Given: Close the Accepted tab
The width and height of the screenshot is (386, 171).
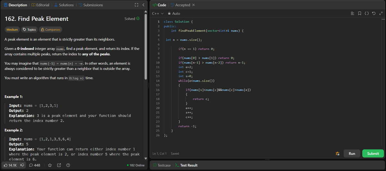Looking at the screenshot, I should tap(194, 5).
